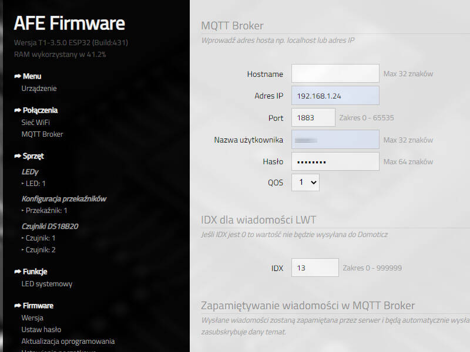Click the 'Zakres 0 - 65535' hint
The width and height of the screenshot is (470, 352).
point(367,118)
